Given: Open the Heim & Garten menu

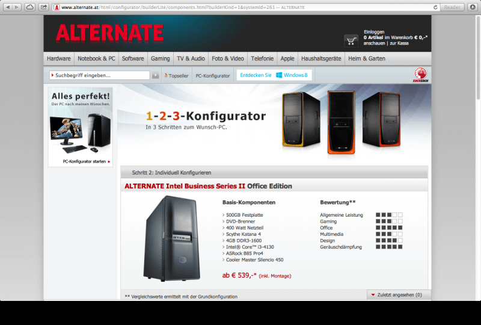Looking at the screenshot, I should click(x=367, y=58).
